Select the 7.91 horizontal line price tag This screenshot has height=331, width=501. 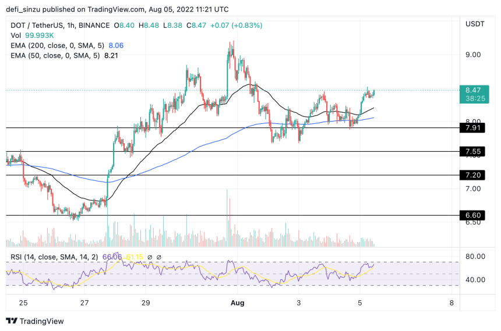click(x=472, y=127)
